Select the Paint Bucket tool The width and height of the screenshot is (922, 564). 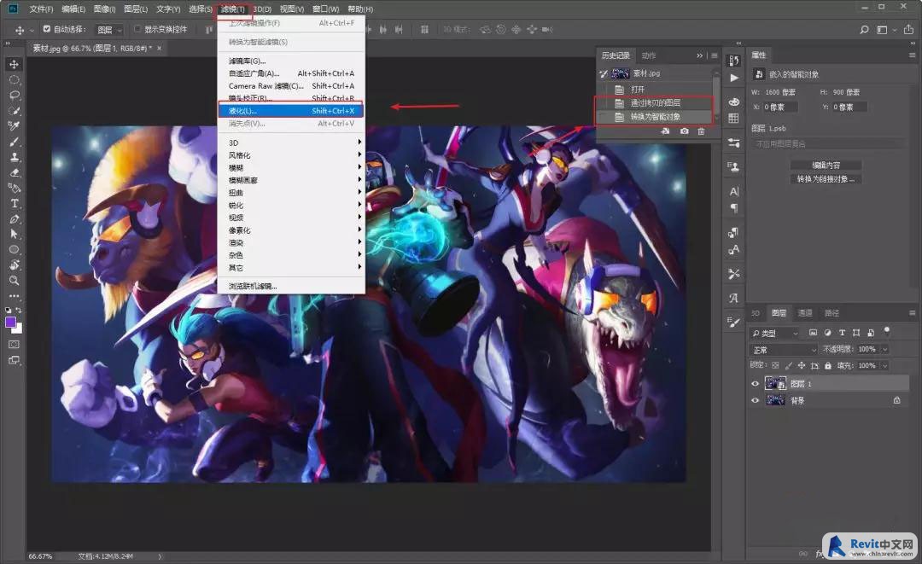pyautogui.click(x=15, y=188)
